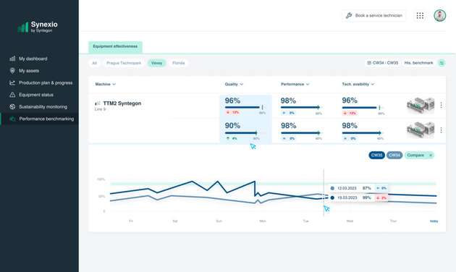
Task: Click the My assets pin icon
Action: pyautogui.click(x=12, y=71)
